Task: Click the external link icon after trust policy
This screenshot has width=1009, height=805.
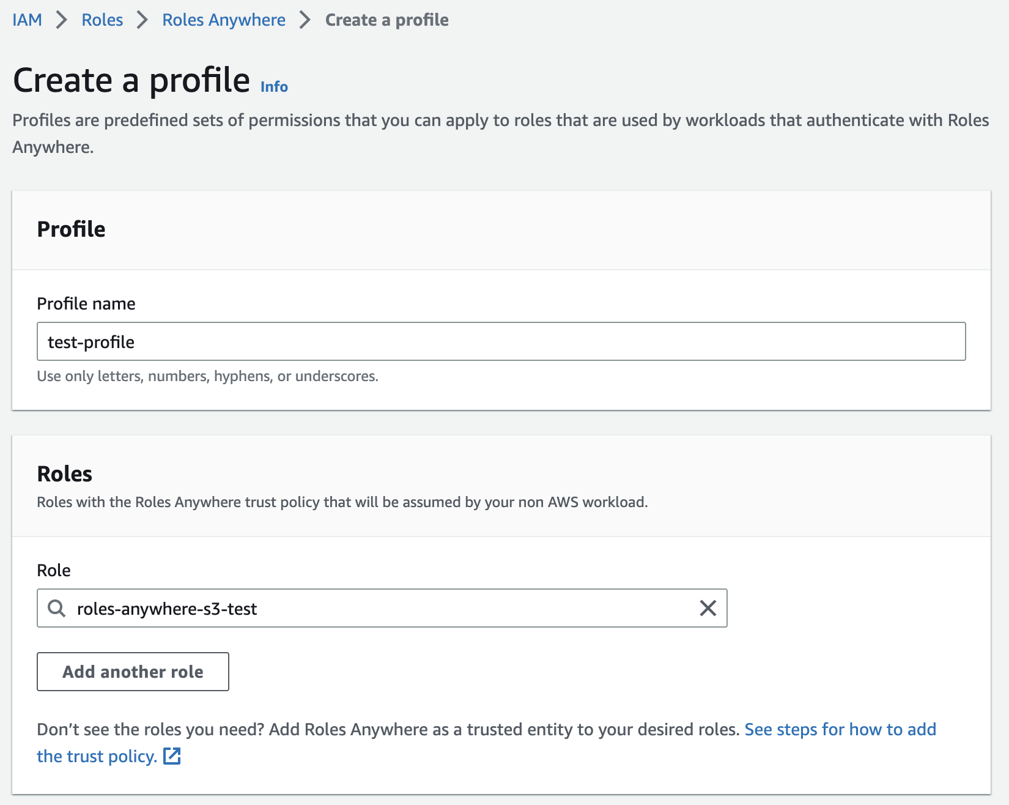Action: [x=172, y=756]
